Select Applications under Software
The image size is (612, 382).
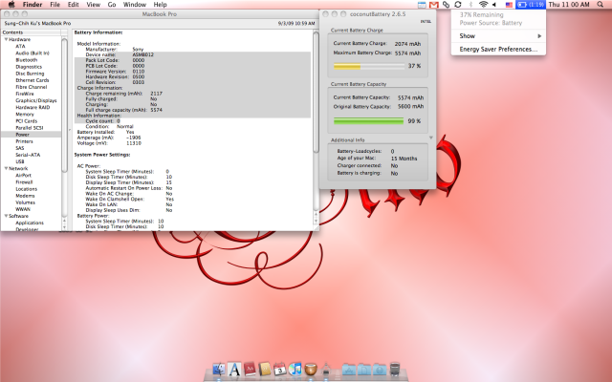click(x=30, y=223)
